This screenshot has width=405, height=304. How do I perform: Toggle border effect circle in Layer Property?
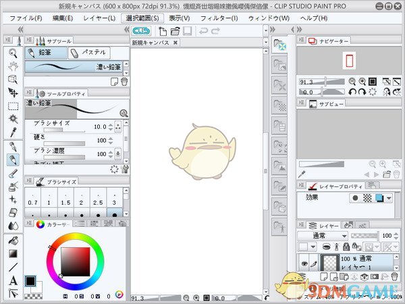[356, 198]
